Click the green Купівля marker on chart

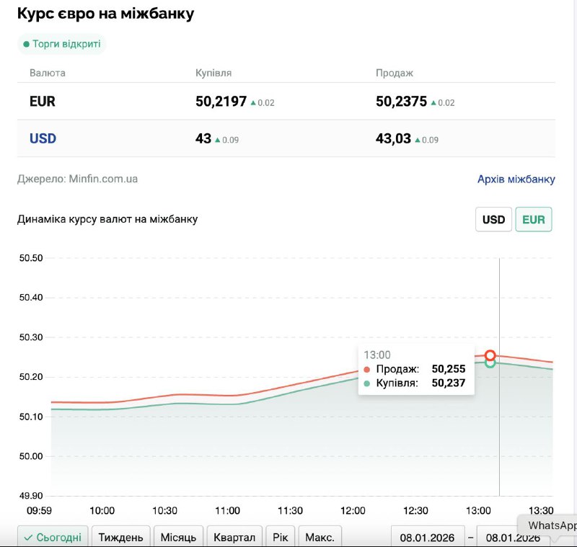[x=490, y=363]
